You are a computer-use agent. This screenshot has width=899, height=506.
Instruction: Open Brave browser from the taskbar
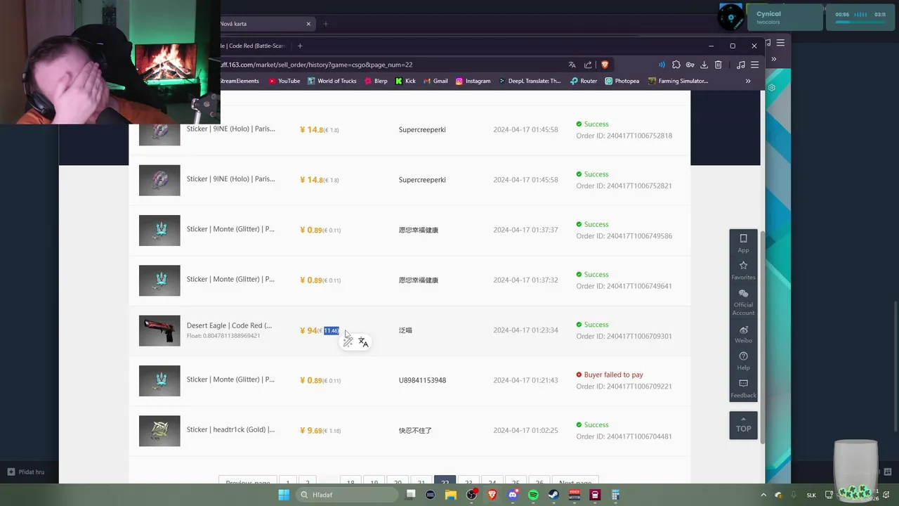coord(492,495)
